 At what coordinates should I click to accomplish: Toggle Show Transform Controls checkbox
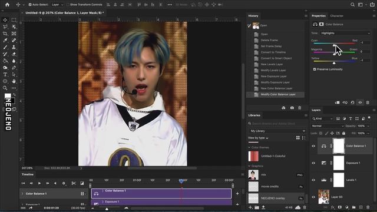pos(68,5)
